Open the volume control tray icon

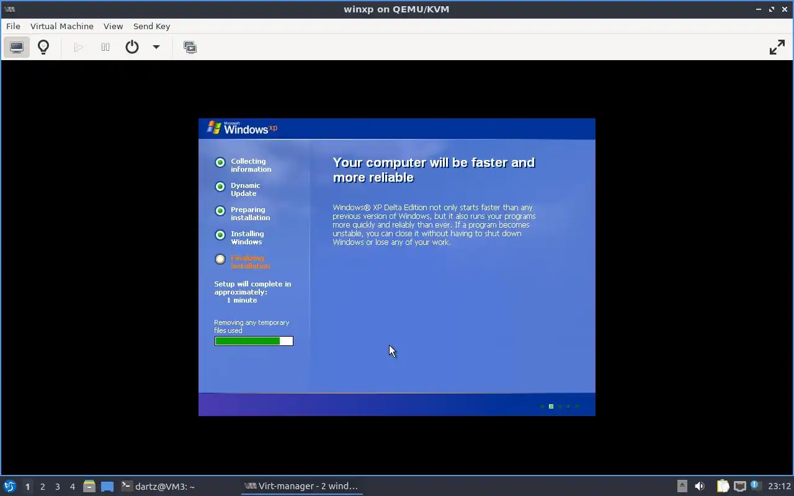coord(700,486)
